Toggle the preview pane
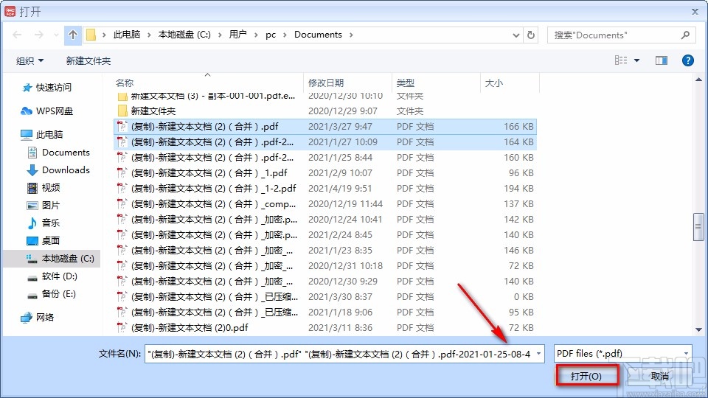This screenshot has width=708, height=398. (662, 60)
